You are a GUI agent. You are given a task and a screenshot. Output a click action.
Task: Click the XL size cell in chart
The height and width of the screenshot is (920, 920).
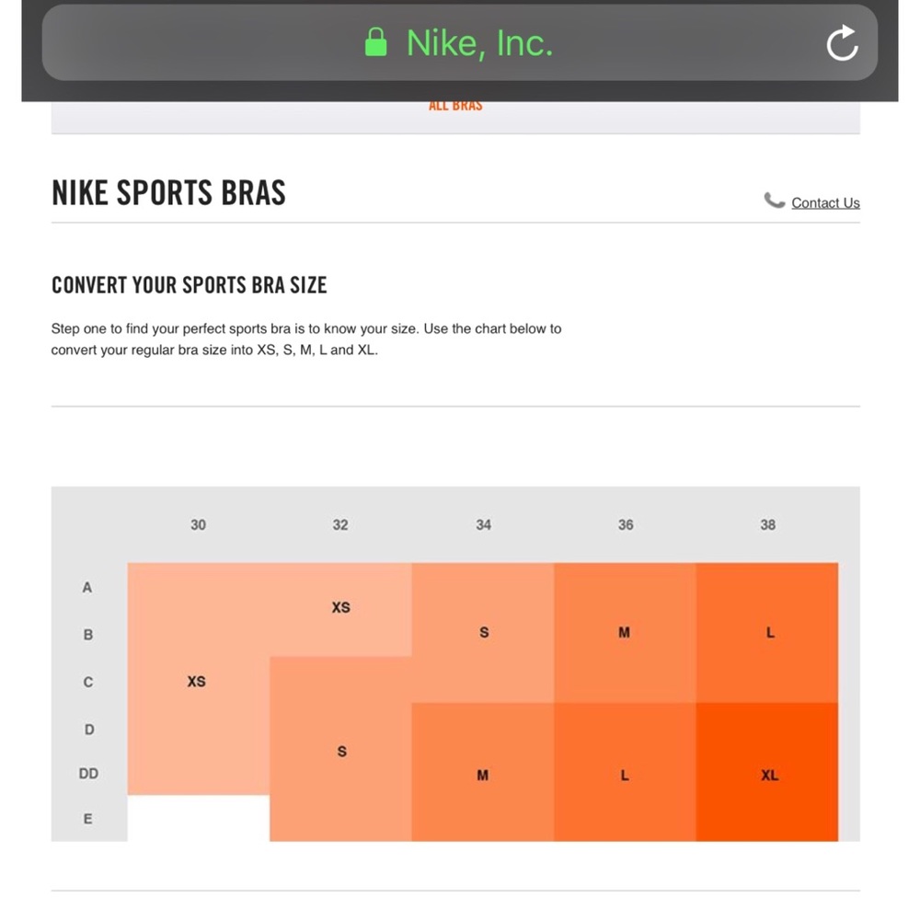(x=769, y=775)
